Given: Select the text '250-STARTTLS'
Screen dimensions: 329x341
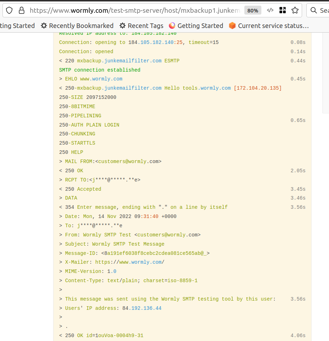Looking at the screenshot, I should [x=77, y=143].
